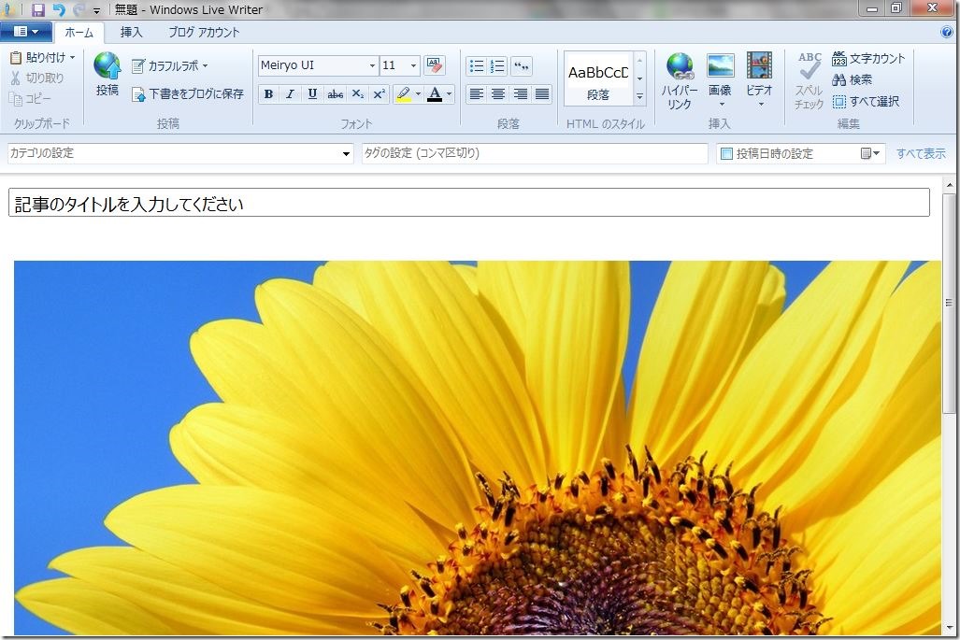This screenshot has width=960, height=640.
Task: Open the カラフルラボ blog dropdown
Action: tap(170, 65)
